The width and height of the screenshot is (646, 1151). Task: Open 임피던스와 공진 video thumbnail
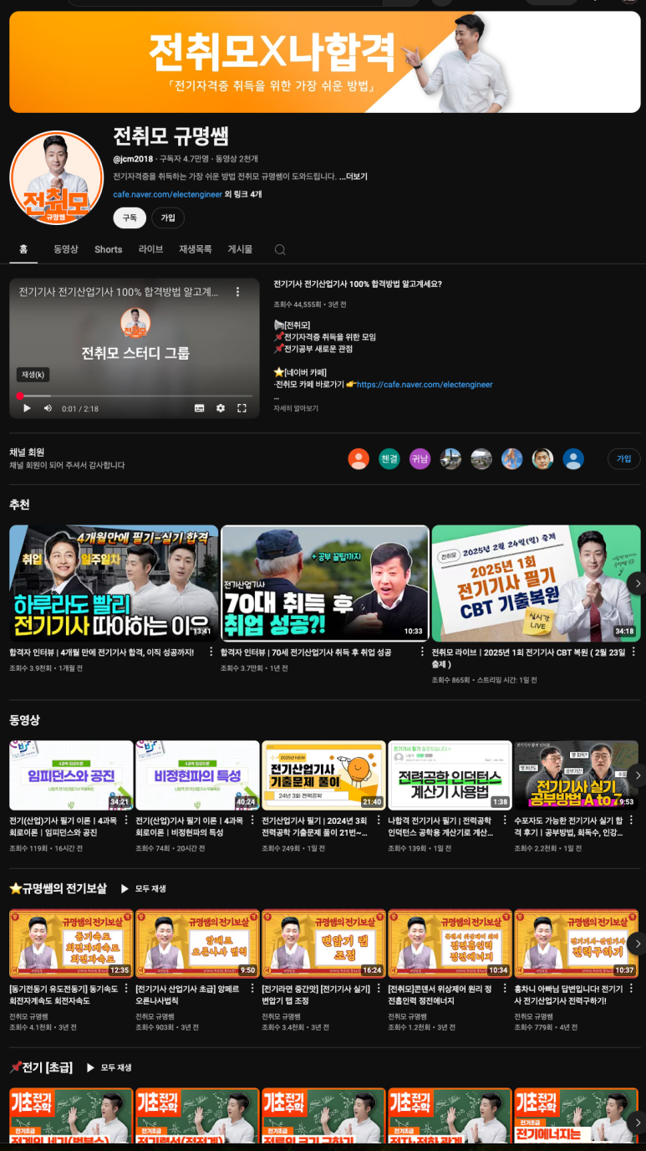tap(71, 775)
